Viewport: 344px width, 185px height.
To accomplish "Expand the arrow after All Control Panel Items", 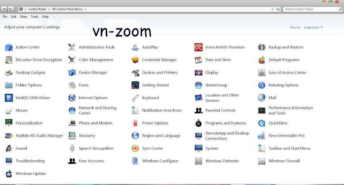I will coord(85,9).
